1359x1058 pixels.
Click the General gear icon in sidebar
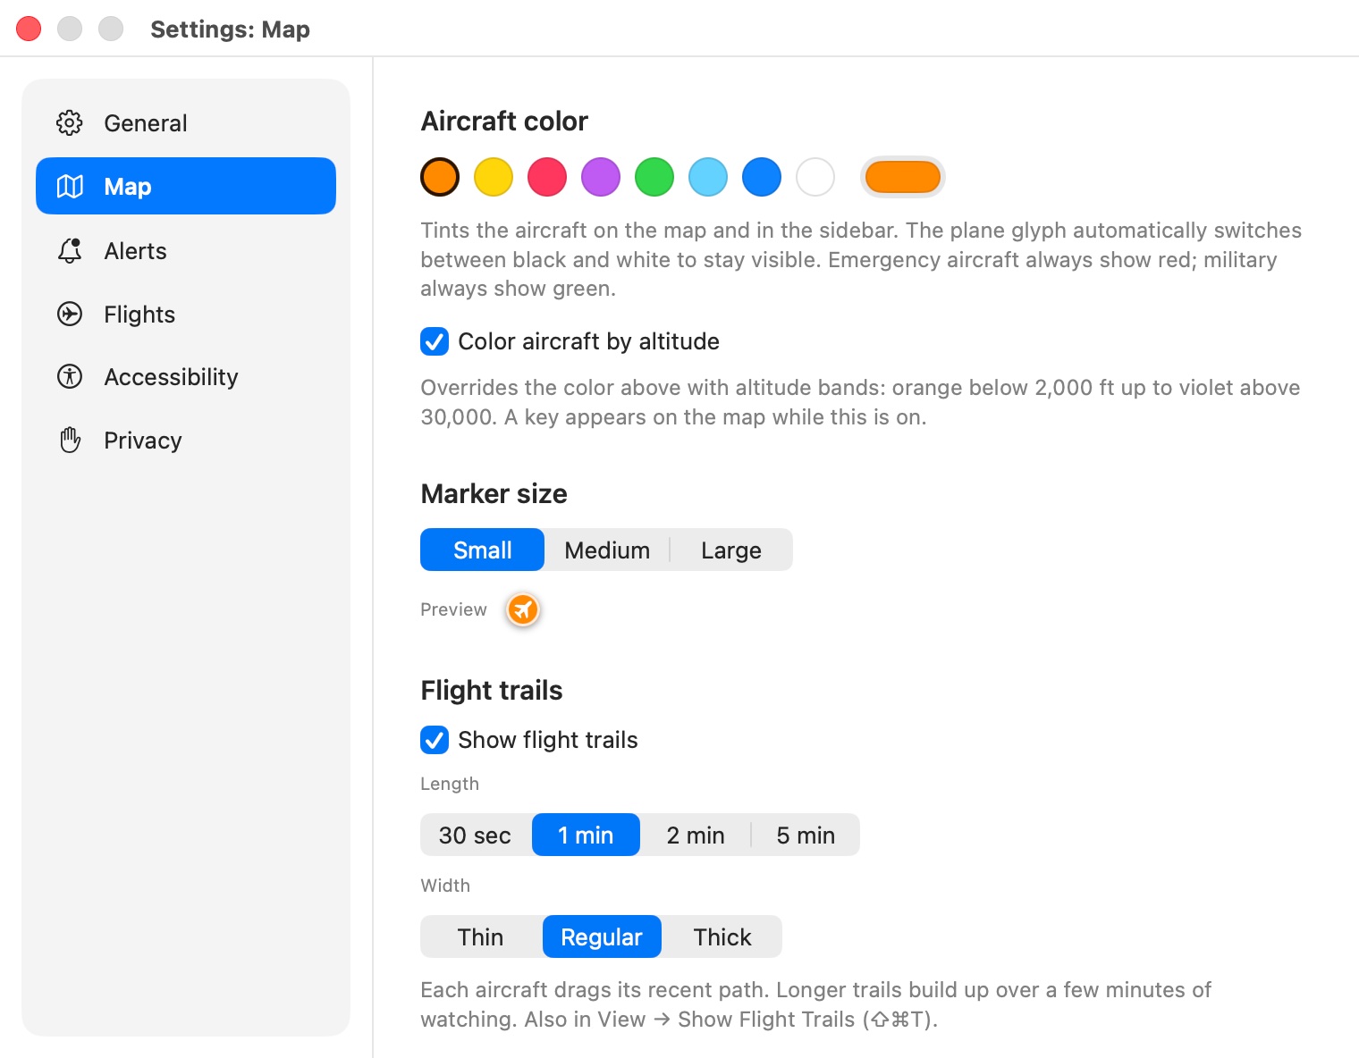click(x=70, y=123)
